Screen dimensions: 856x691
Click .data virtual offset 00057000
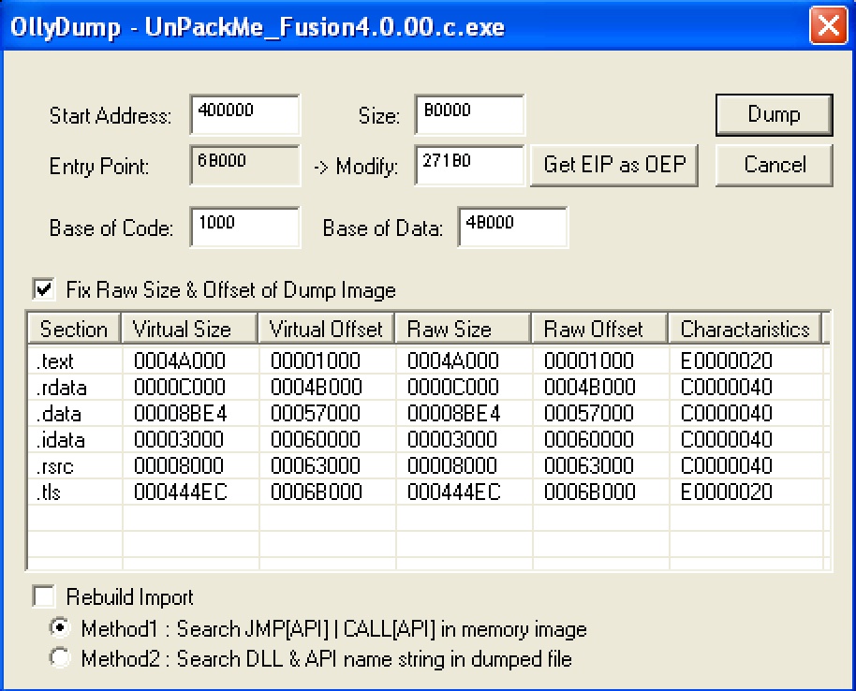[x=316, y=413]
